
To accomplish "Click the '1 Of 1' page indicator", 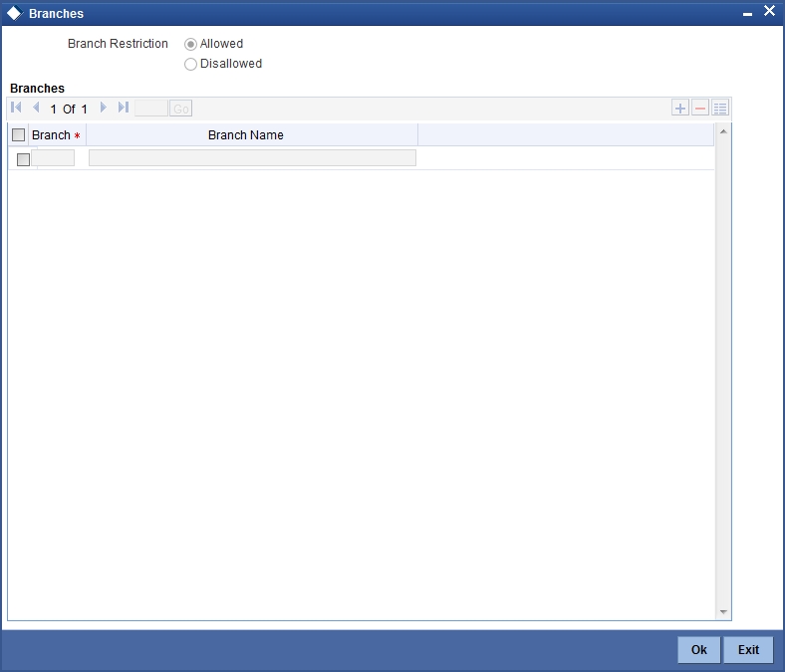I will 69,110.
